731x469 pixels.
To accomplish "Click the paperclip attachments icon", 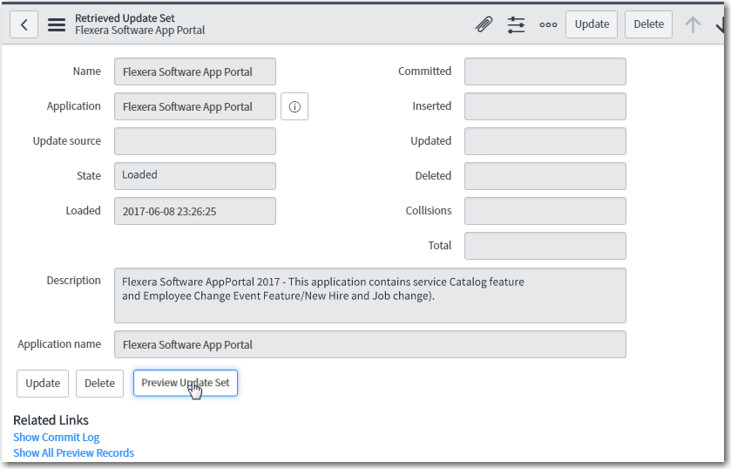I will pyautogui.click(x=484, y=24).
